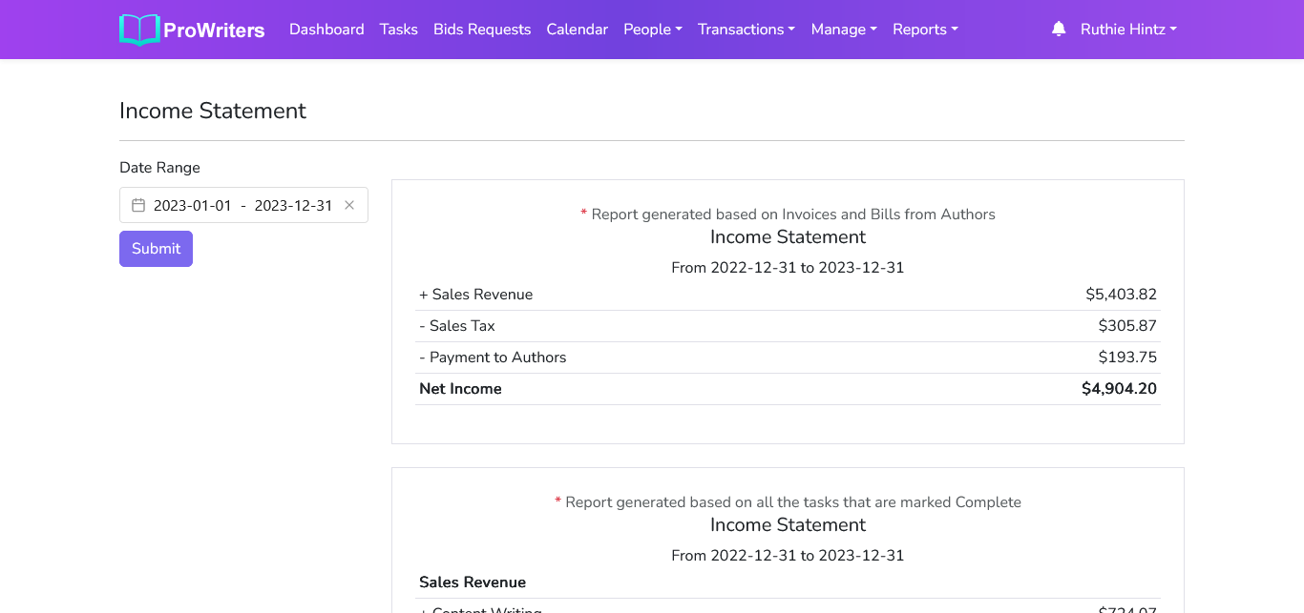The height and width of the screenshot is (613, 1304).
Task: Open the Reports dropdown menu
Action: point(924,30)
